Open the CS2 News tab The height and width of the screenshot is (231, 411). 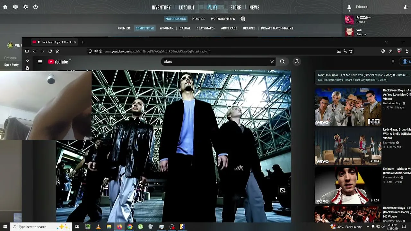(254, 7)
